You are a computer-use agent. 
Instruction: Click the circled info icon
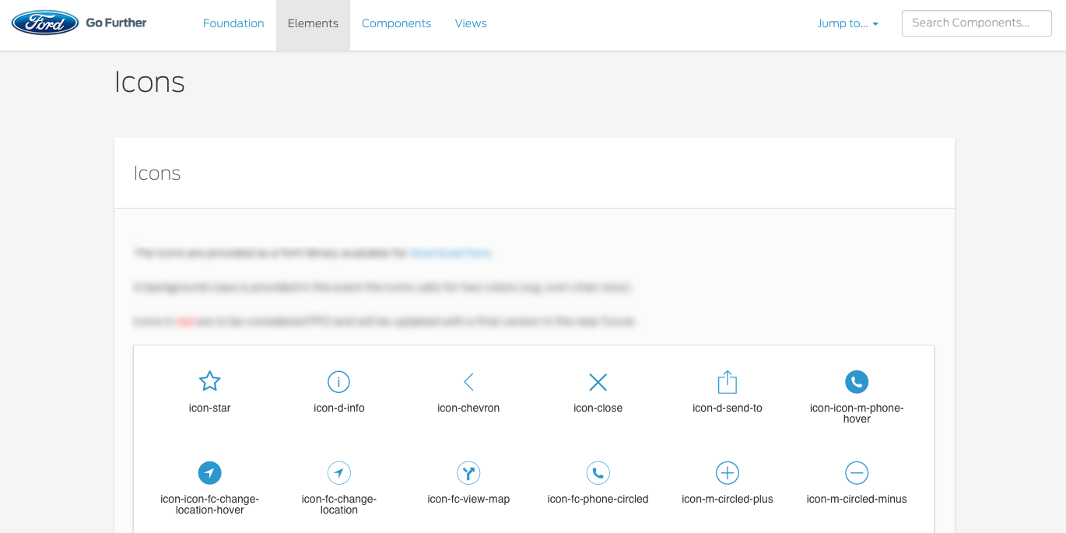pos(338,382)
